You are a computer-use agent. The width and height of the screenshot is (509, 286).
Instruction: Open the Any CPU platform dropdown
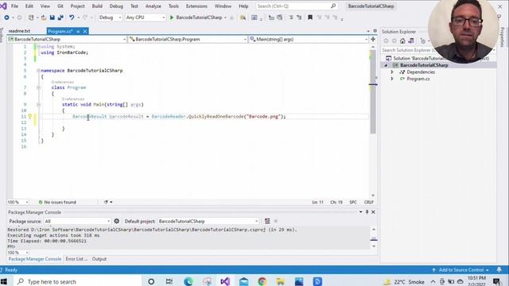(x=145, y=17)
